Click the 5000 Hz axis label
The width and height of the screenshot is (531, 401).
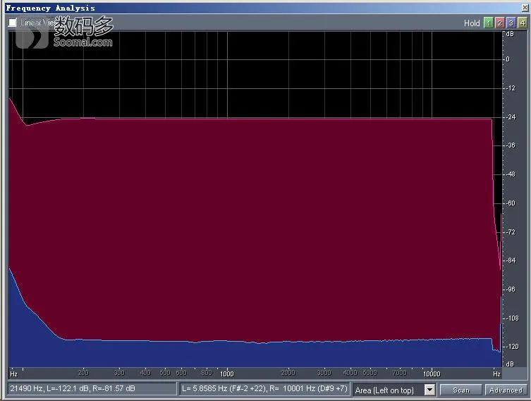point(370,373)
